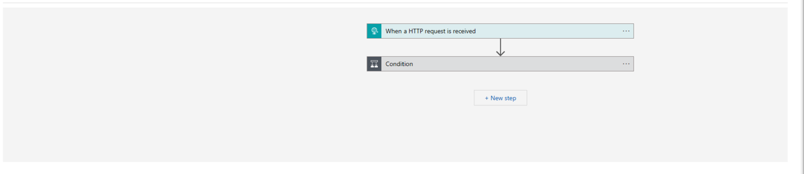
Task: Click the plus sign in New step
Action: tap(487, 98)
